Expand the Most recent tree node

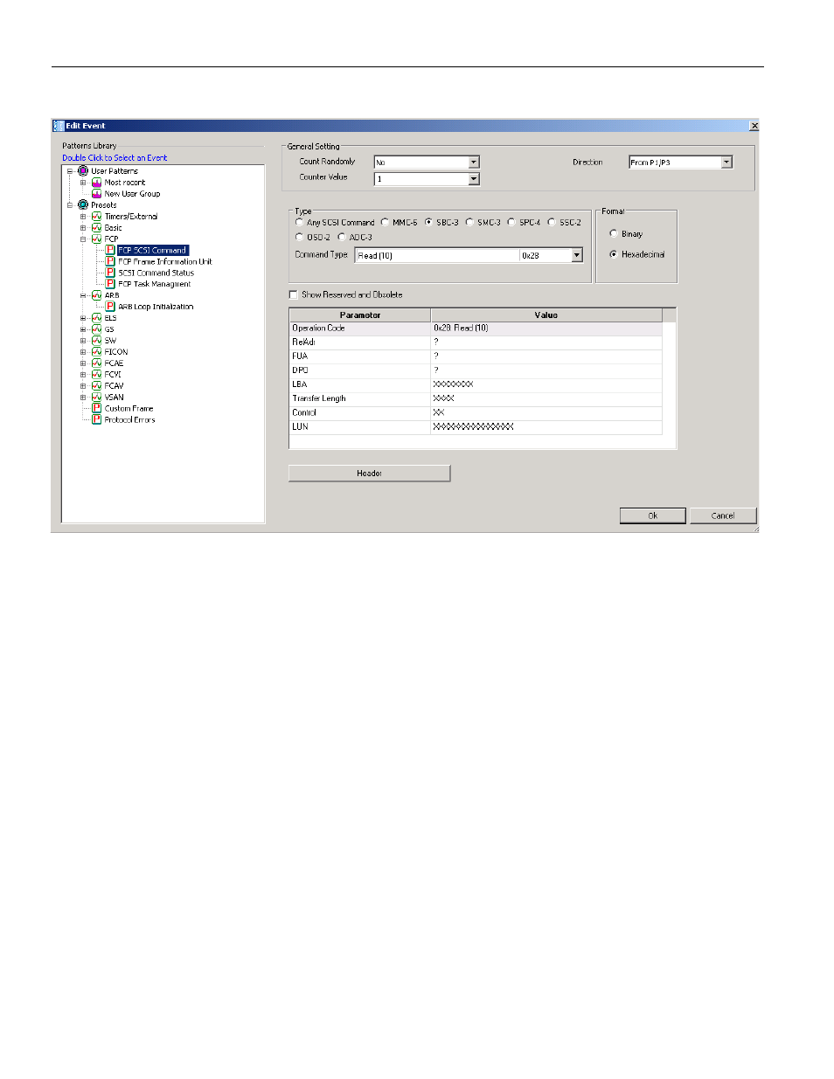click(83, 183)
